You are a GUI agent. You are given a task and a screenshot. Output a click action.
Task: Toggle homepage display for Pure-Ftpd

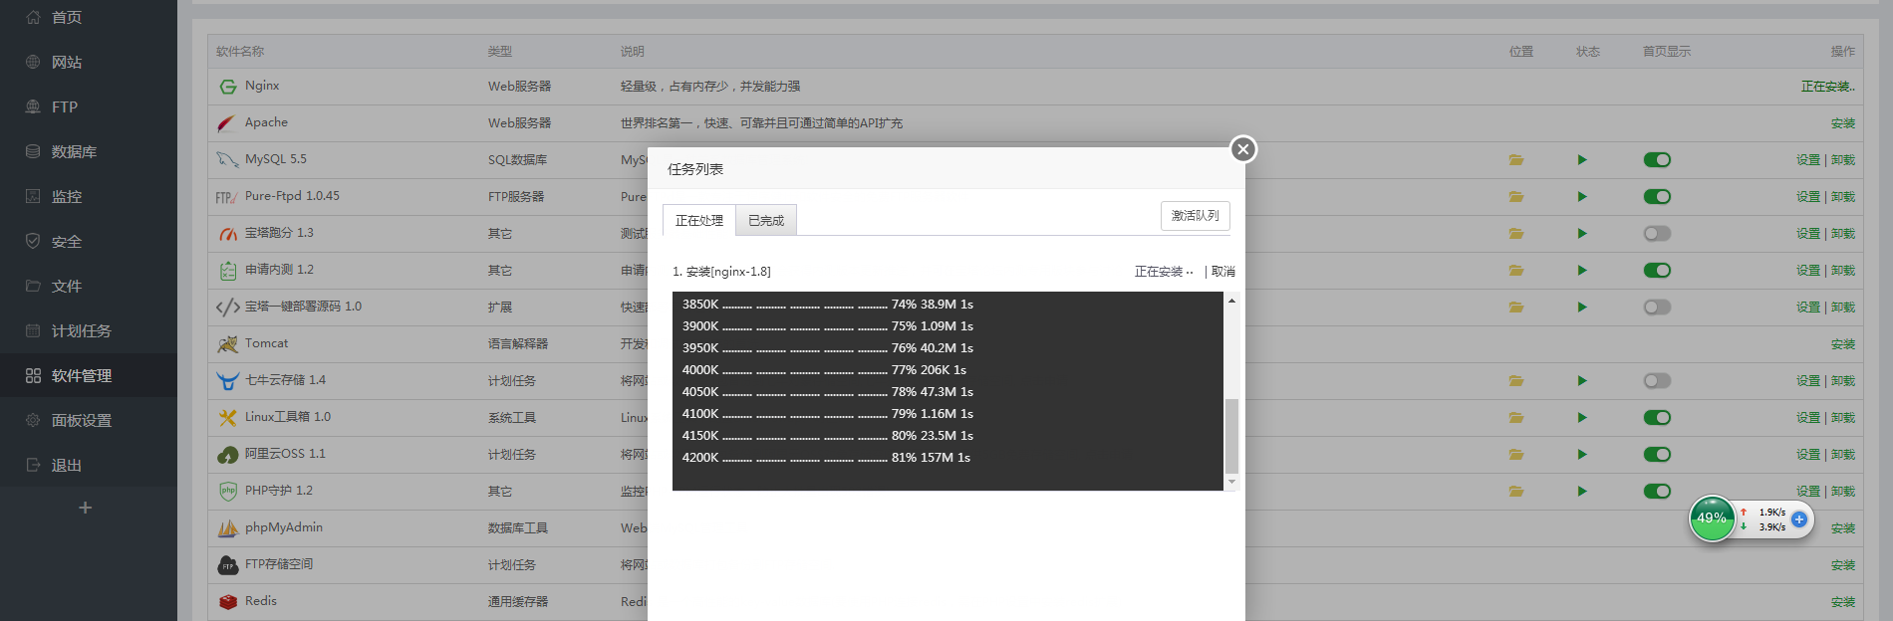[1657, 196]
